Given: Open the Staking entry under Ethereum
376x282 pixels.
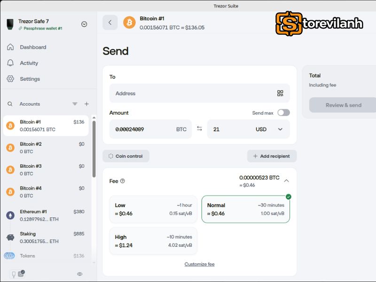Looking at the screenshot, I should tap(46, 237).
